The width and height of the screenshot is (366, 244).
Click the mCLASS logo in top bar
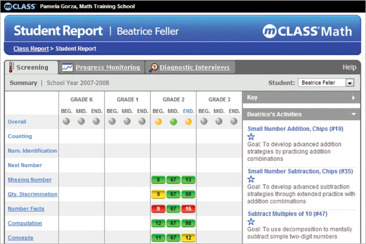20,6
